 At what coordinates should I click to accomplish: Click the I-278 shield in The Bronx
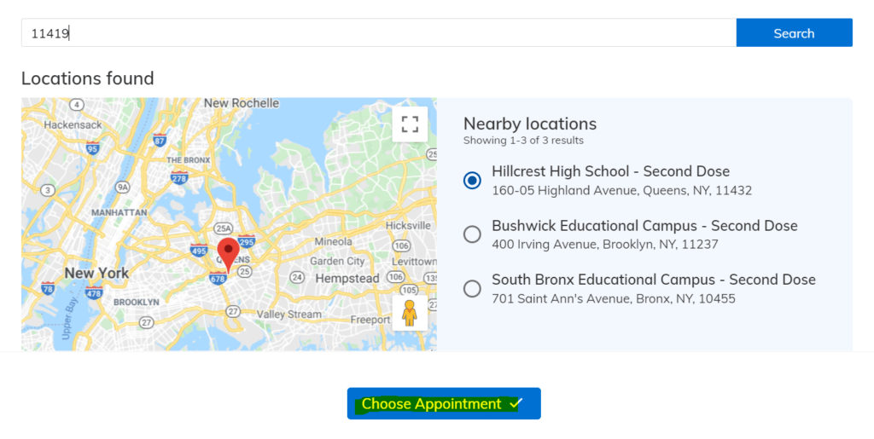point(179,178)
